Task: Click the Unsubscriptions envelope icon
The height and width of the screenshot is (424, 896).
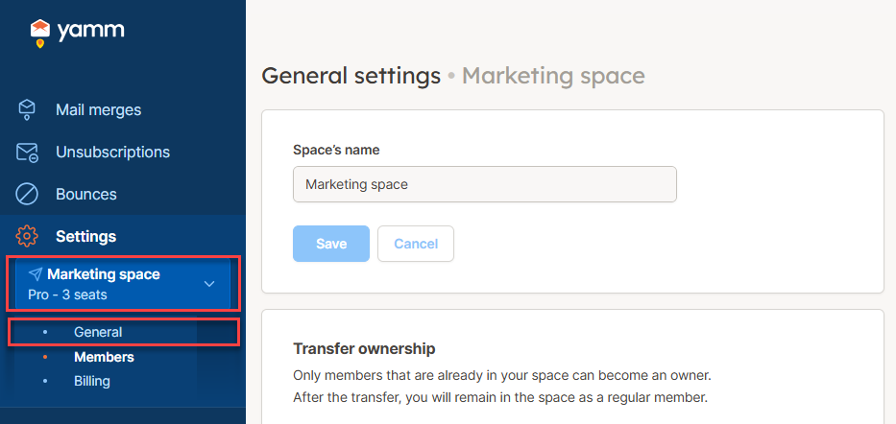Action: [27, 152]
